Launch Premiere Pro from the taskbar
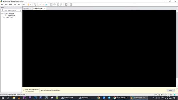Screen dimensions: 178x100 (24, 98)
